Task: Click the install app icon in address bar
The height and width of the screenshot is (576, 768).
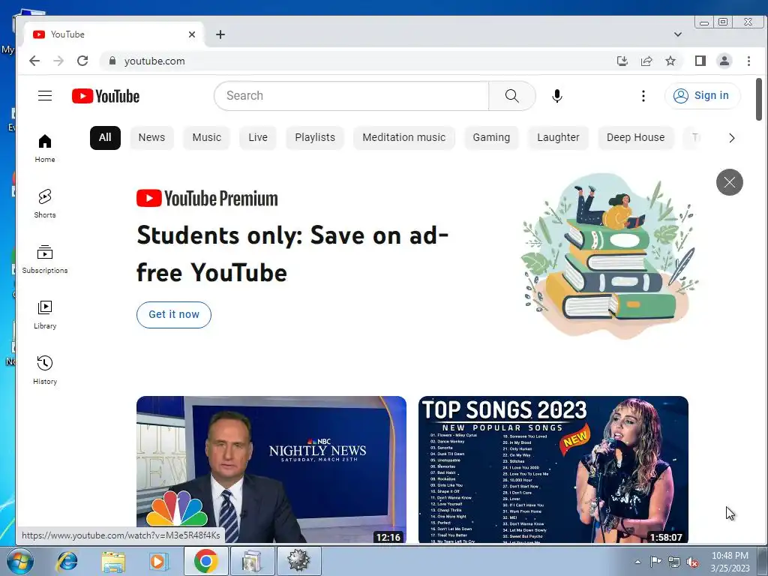Action: pyautogui.click(x=622, y=61)
